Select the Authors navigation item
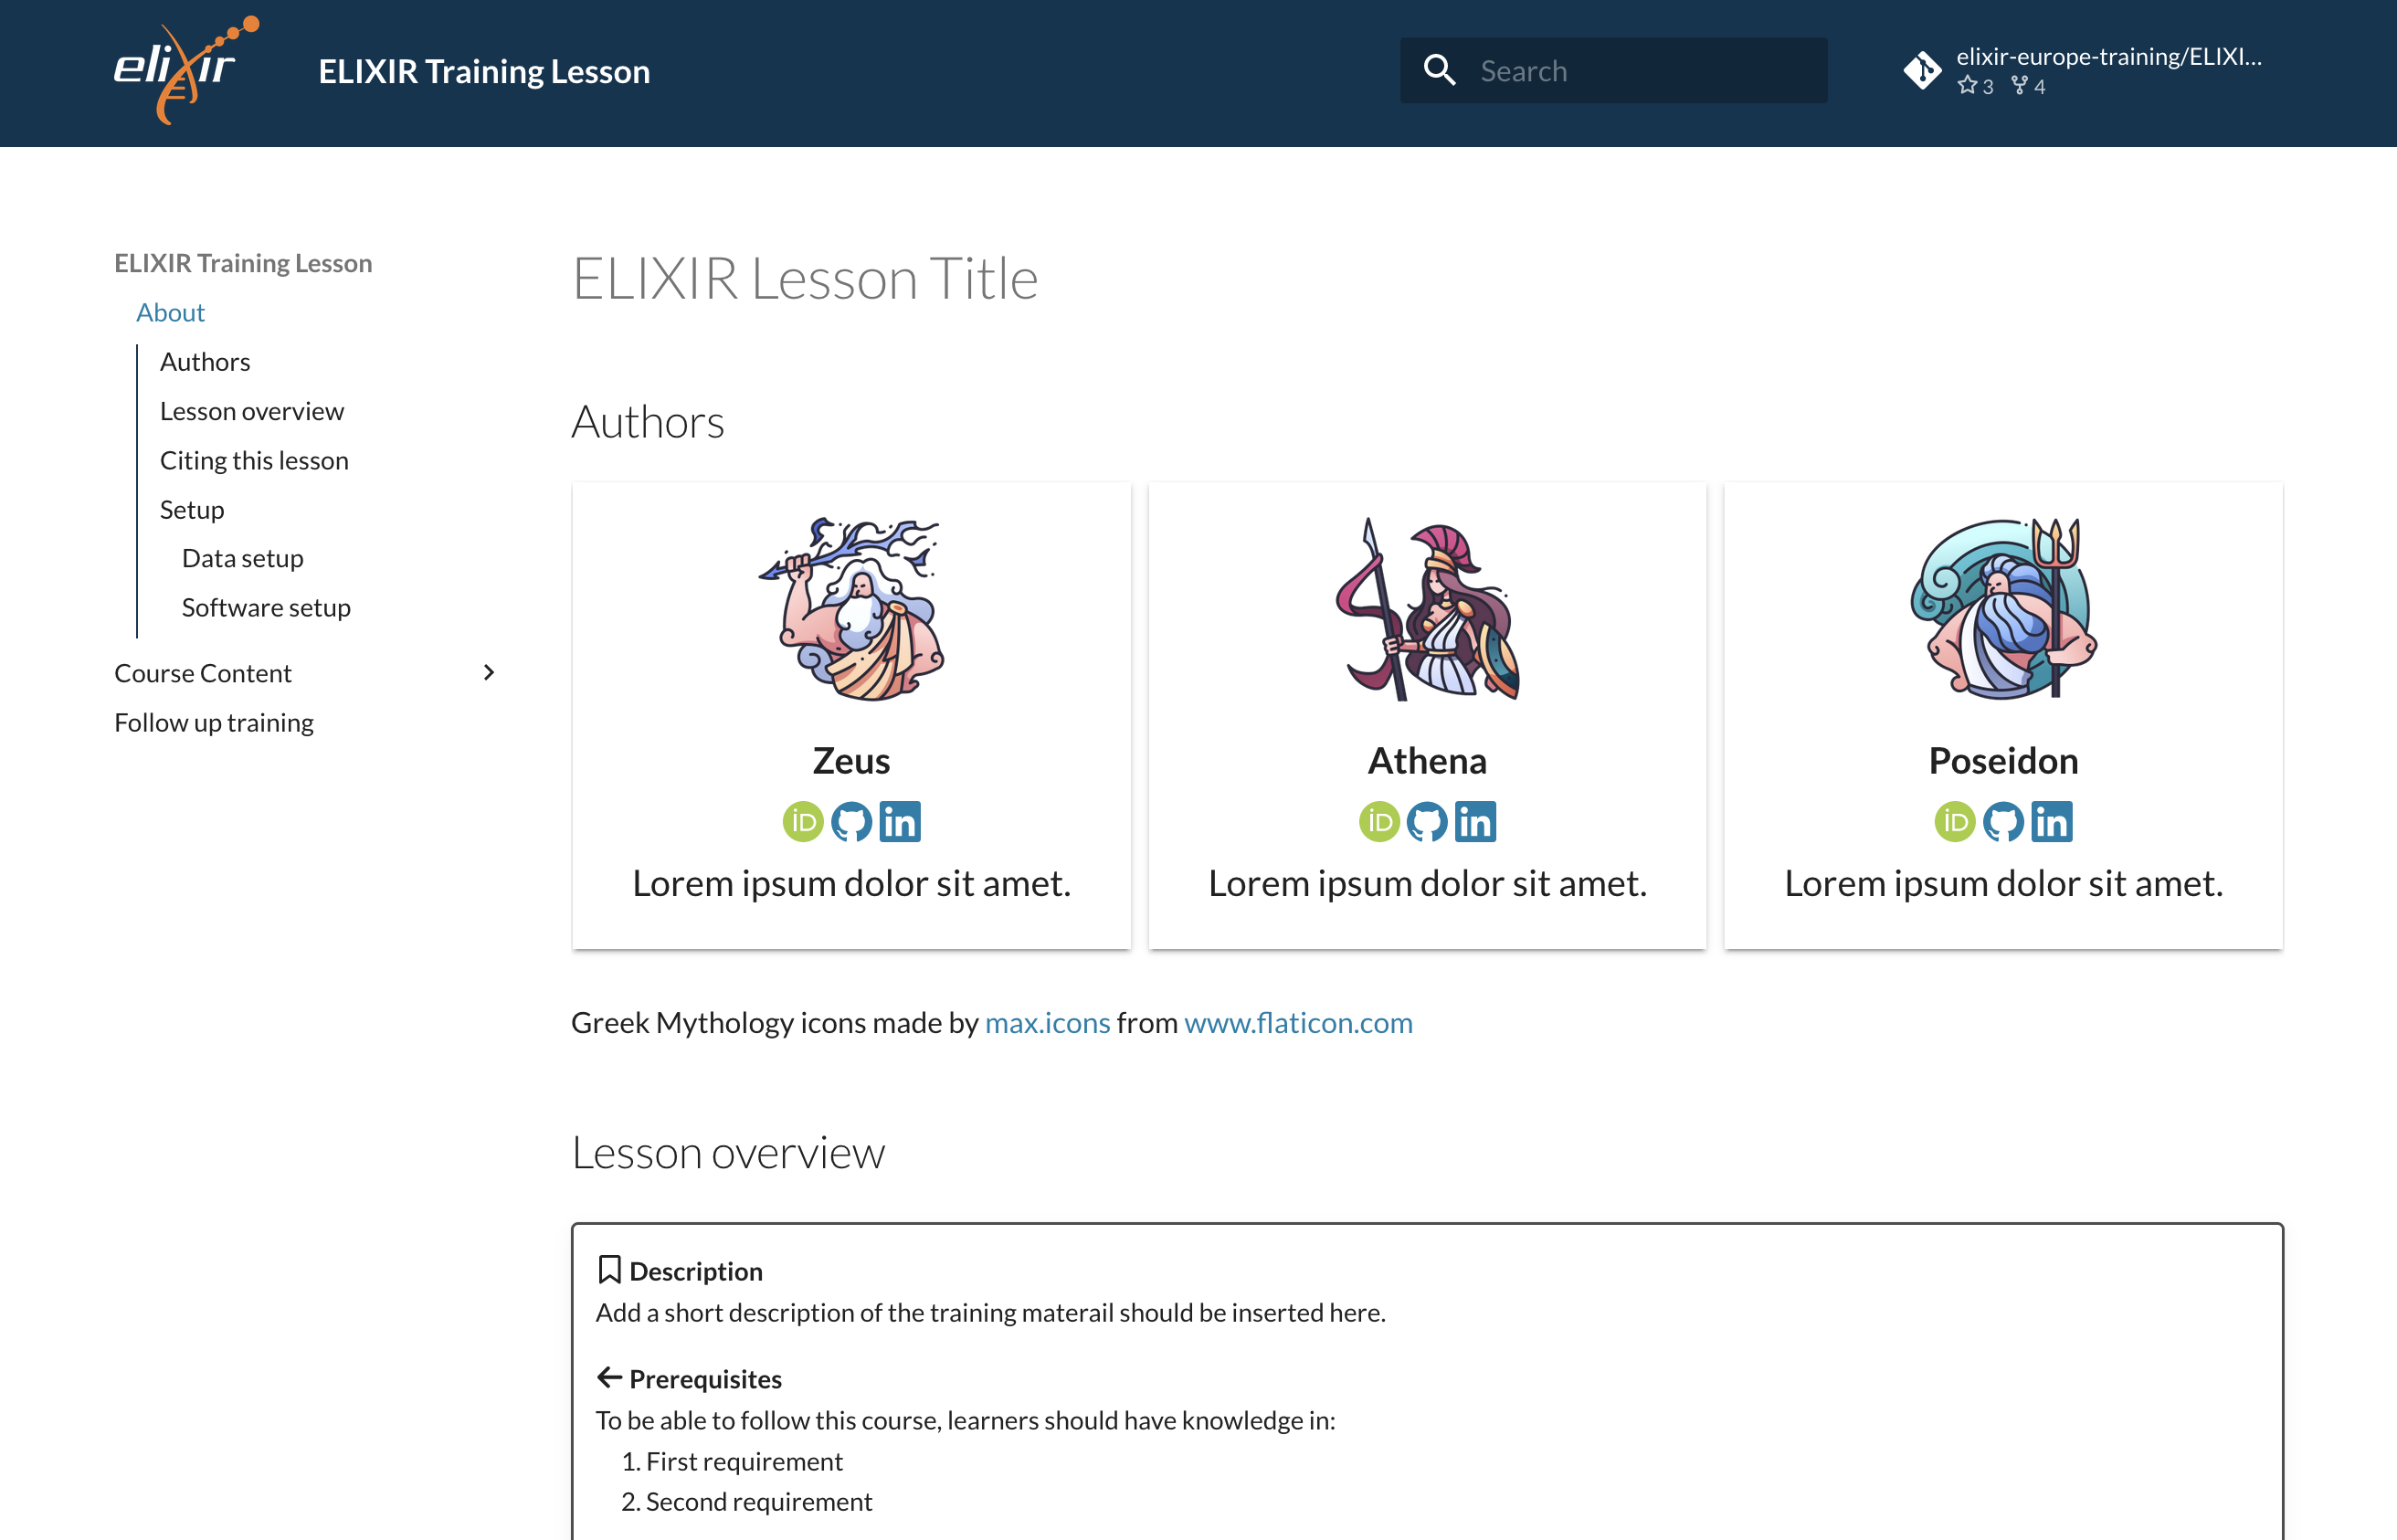 tap(203, 362)
